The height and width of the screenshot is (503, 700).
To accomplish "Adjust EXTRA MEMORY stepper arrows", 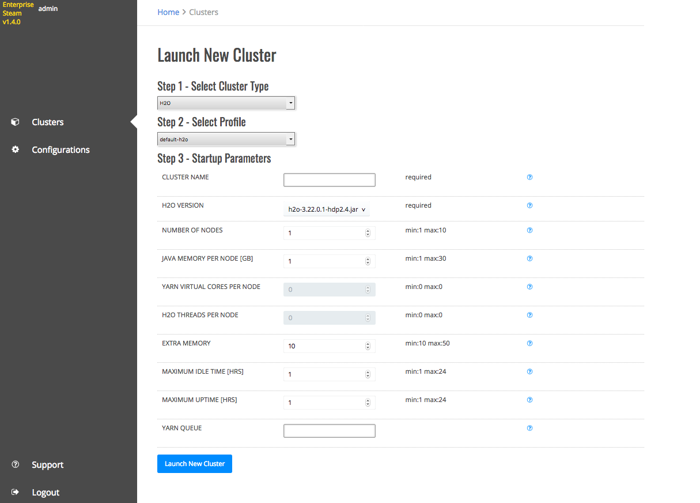I will point(368,346).
